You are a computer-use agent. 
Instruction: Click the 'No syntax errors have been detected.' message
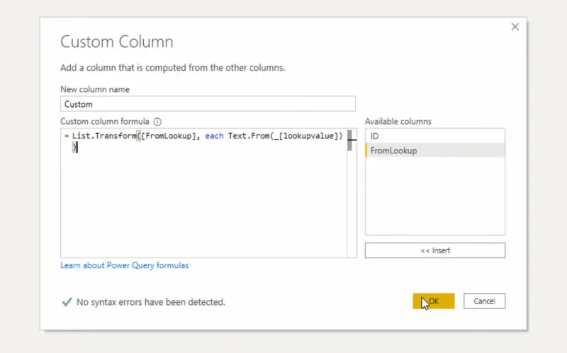click(151, 302)
